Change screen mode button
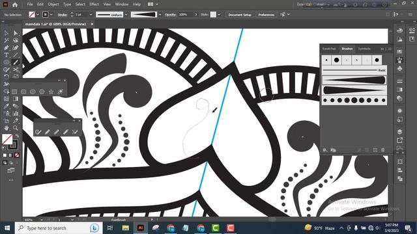417x234 pixels. 11,170
